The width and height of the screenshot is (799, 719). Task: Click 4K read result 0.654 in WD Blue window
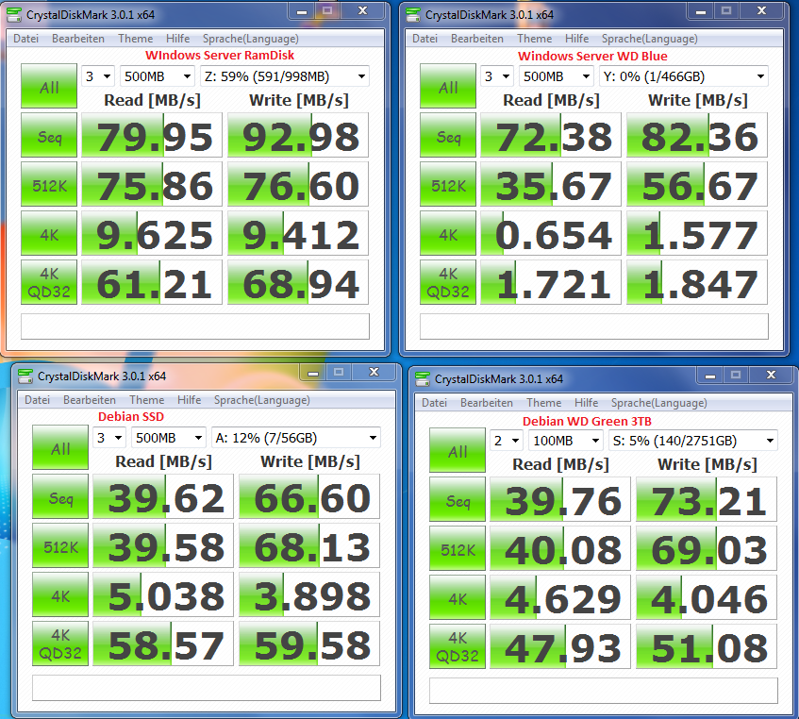pos(551,233)
